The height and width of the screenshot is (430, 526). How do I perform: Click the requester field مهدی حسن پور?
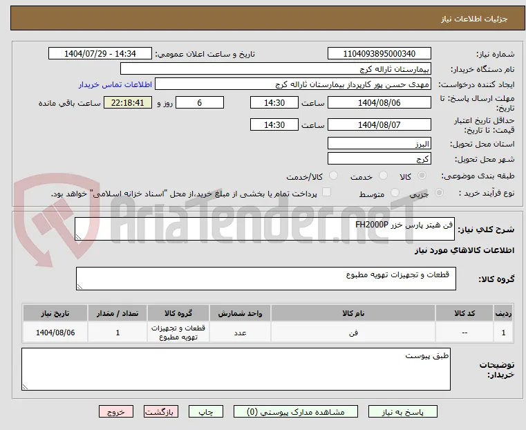293,84
